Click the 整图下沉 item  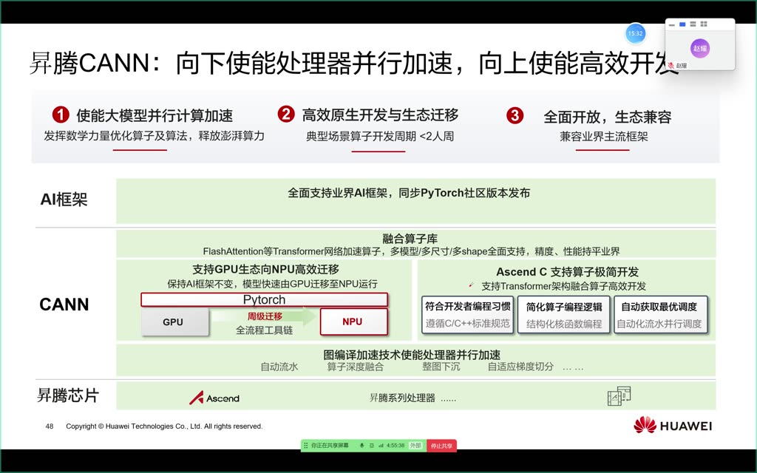click(441, 367)
